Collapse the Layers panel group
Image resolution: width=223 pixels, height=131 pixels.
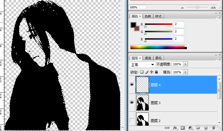[x=216, y=55]
